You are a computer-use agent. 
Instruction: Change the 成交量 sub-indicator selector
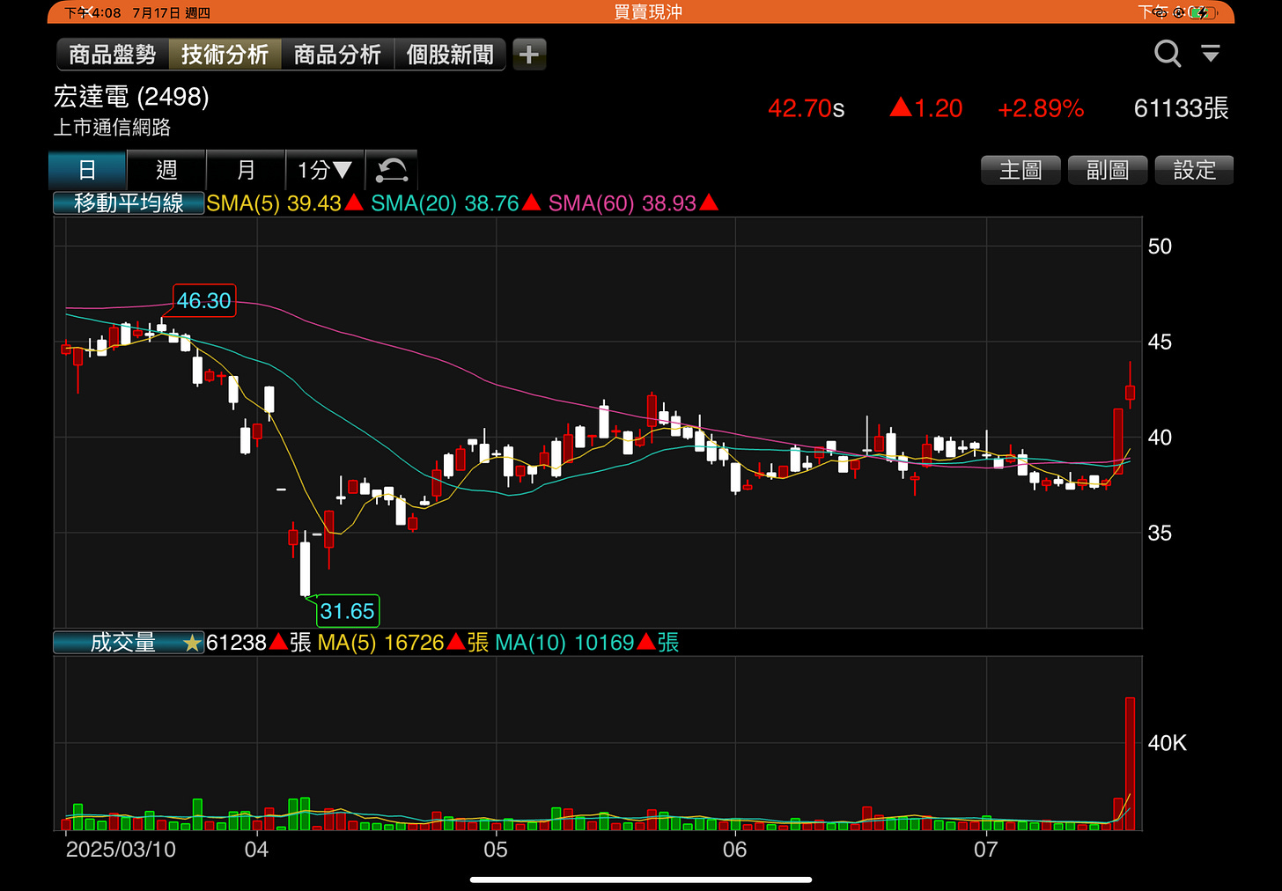click(129, 643)
